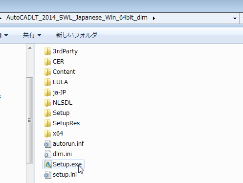Select the x64 folder icon
This screenshot has width=243, height=183.
coord(47,134)
